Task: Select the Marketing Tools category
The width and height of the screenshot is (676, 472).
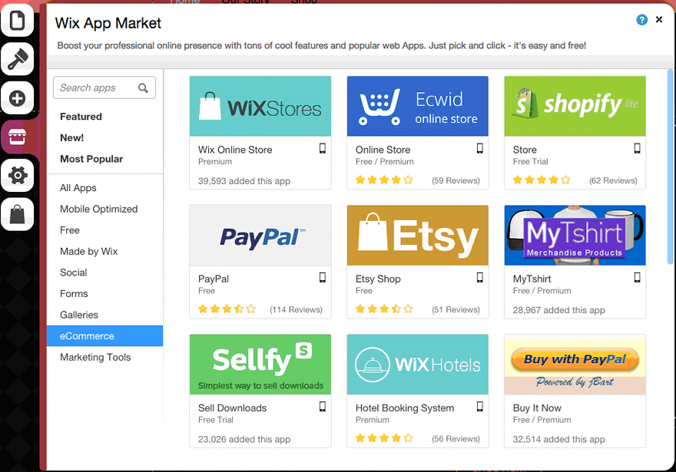Action: coord(95,357)
